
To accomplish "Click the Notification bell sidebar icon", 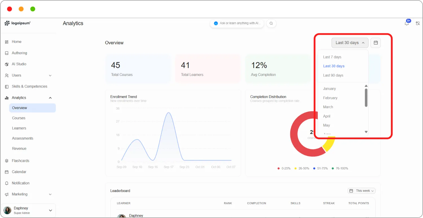I will point(7,183).
